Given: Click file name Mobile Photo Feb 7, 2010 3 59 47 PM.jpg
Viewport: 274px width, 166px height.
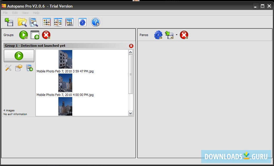Looking at the screenshot, I should click(x=65, y=71).
